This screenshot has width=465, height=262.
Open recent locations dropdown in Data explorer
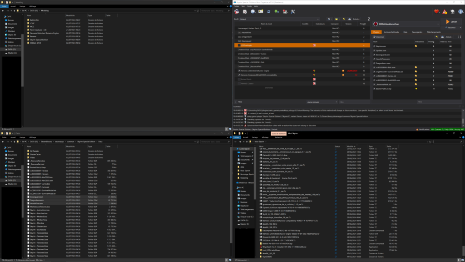click(11, 142)
